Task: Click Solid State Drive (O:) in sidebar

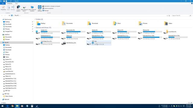Action: [x=11, y=88]
